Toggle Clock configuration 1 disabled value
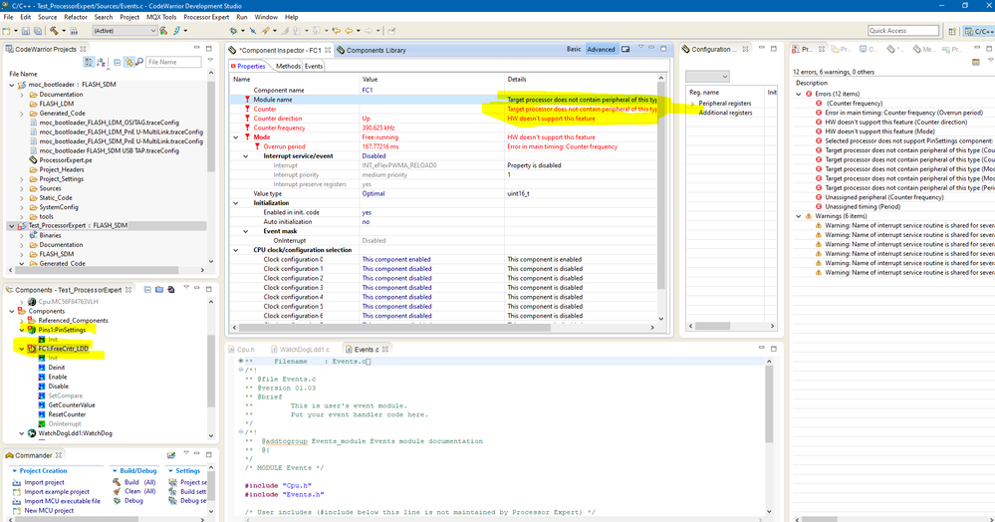Viewport: 995px width, 522px height. (396, 269)
